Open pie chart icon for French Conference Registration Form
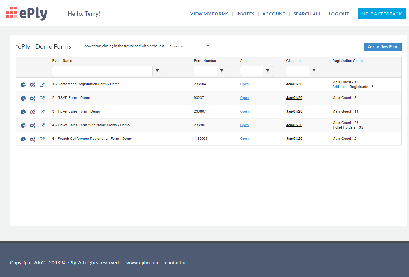Image resolution: width=409 pixels, height=277 pixels. pyautogui.click(x=23, y=139)
